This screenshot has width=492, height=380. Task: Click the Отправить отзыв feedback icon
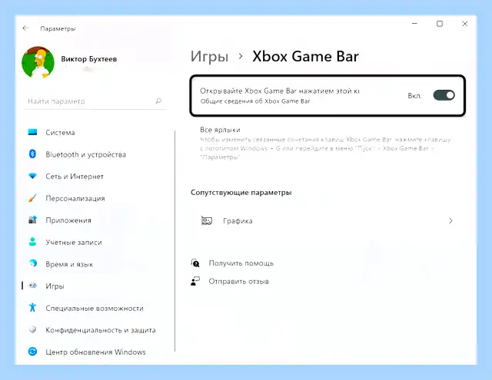195,281
